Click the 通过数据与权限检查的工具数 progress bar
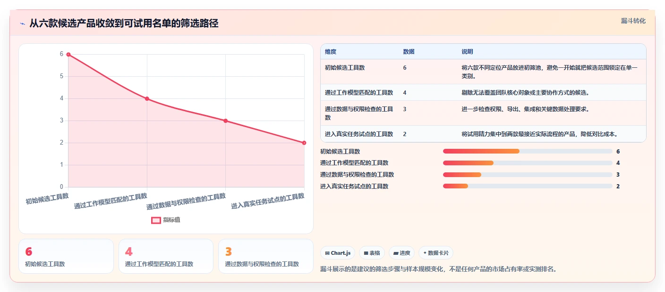The image size is (665, 292). [x=528, y=175]
